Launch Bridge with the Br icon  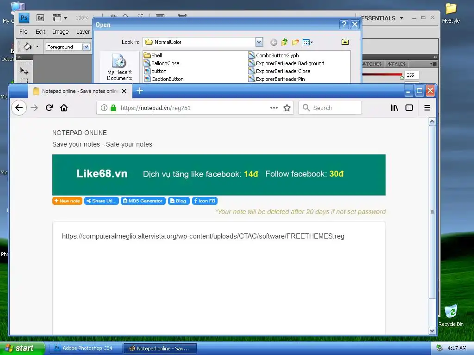pyautogui.click(x=40, y=18)
